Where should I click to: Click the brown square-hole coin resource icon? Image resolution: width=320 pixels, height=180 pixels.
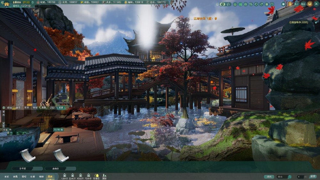(104, 2)
